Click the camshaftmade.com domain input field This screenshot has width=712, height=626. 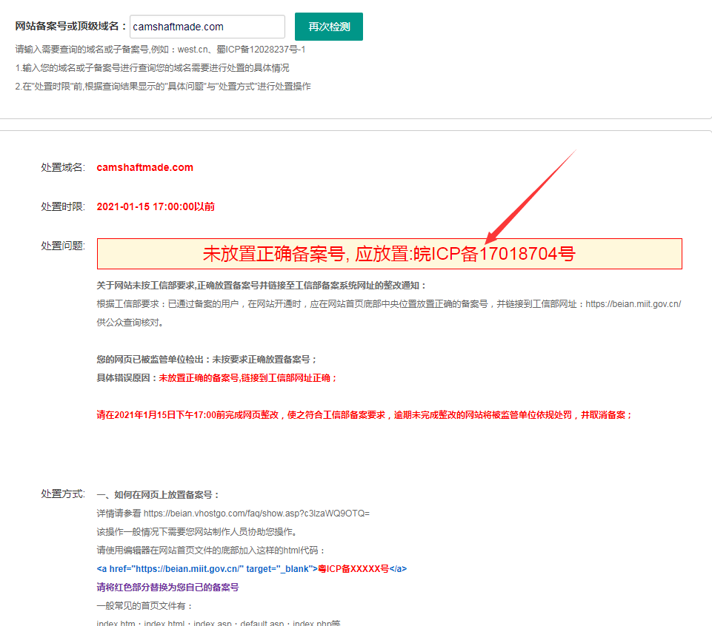click(207, 26)
